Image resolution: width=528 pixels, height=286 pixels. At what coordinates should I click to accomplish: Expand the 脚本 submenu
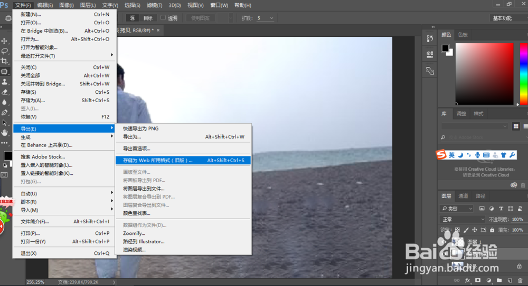(64, 202)
